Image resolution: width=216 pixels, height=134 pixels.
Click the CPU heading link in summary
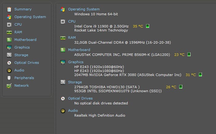(71, 21)
